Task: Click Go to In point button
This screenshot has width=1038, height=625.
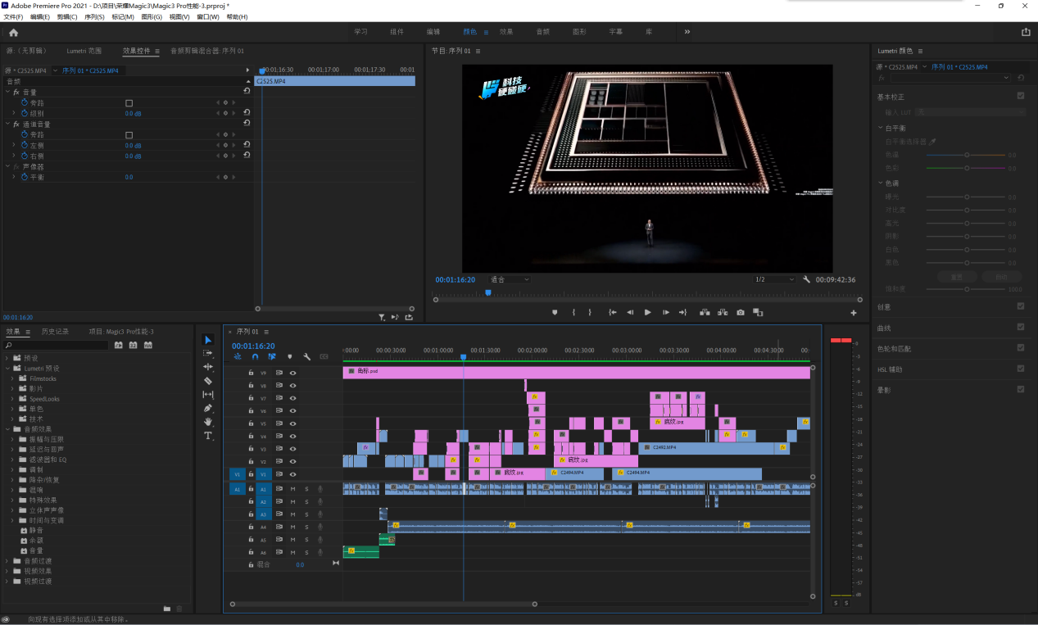Action: (612, 312)
